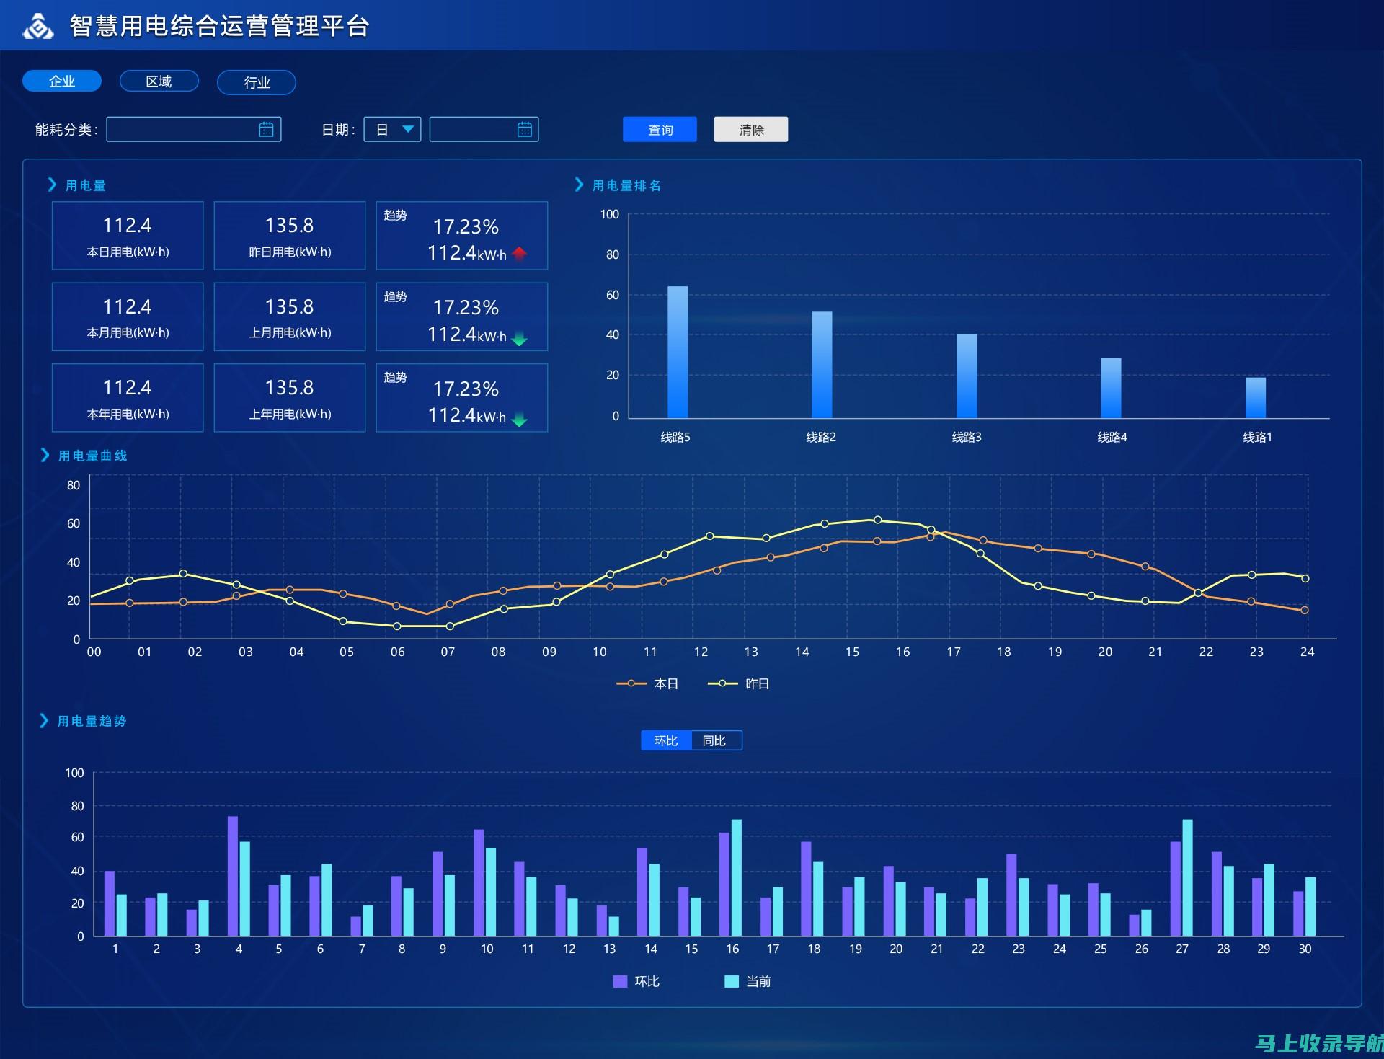Screen dimensions: 1384x1059
Task: Click hour label 12 on line chart axis
Action: tap(701, 652)
